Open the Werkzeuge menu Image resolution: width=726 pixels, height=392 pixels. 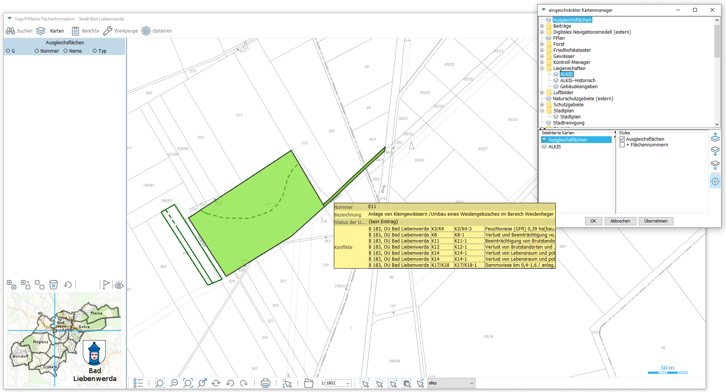click(x=120, y=31)
